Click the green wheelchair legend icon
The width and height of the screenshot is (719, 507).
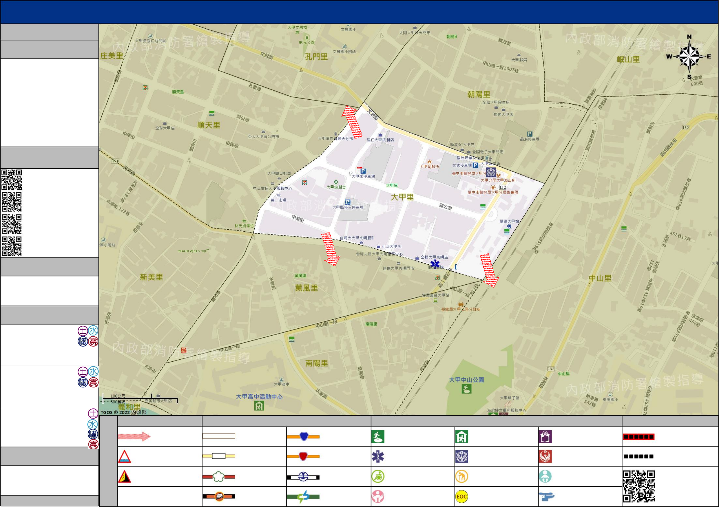[x=378, y=477]
